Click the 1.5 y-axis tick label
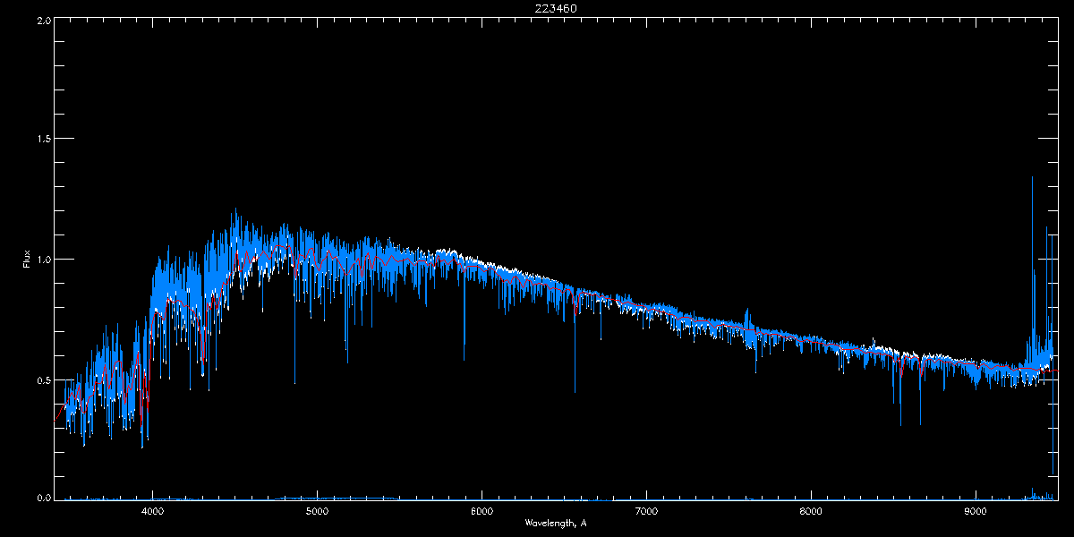The height and width of the screenshot is (537, 1074). (43, 140)
